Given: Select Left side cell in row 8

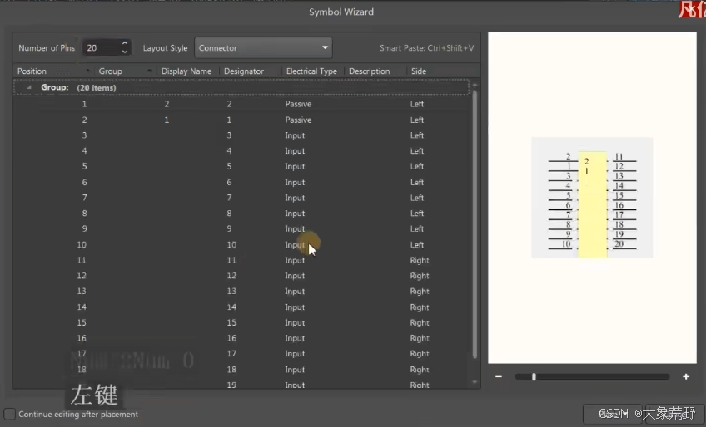Looking at the screenshot, I should [417, 213].
